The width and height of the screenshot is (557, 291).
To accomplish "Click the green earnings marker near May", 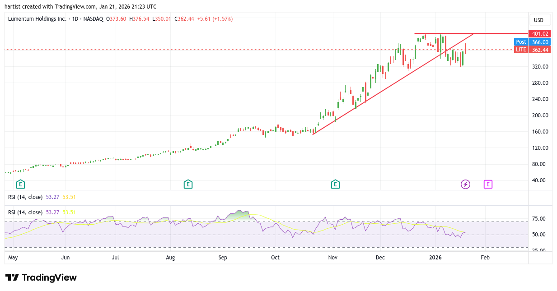I will click(x=20, y=184).
